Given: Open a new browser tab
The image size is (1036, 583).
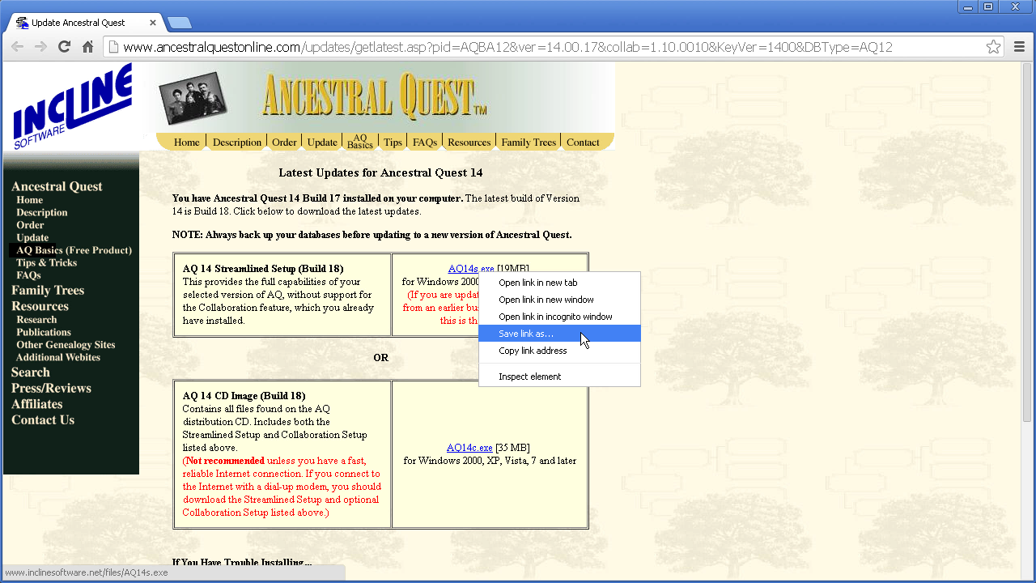Looking at the screenshot, I should 179,23.
